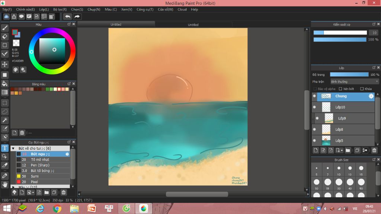Open Google Chrome from taskbar
381x214 pixels.
[57, 208]
